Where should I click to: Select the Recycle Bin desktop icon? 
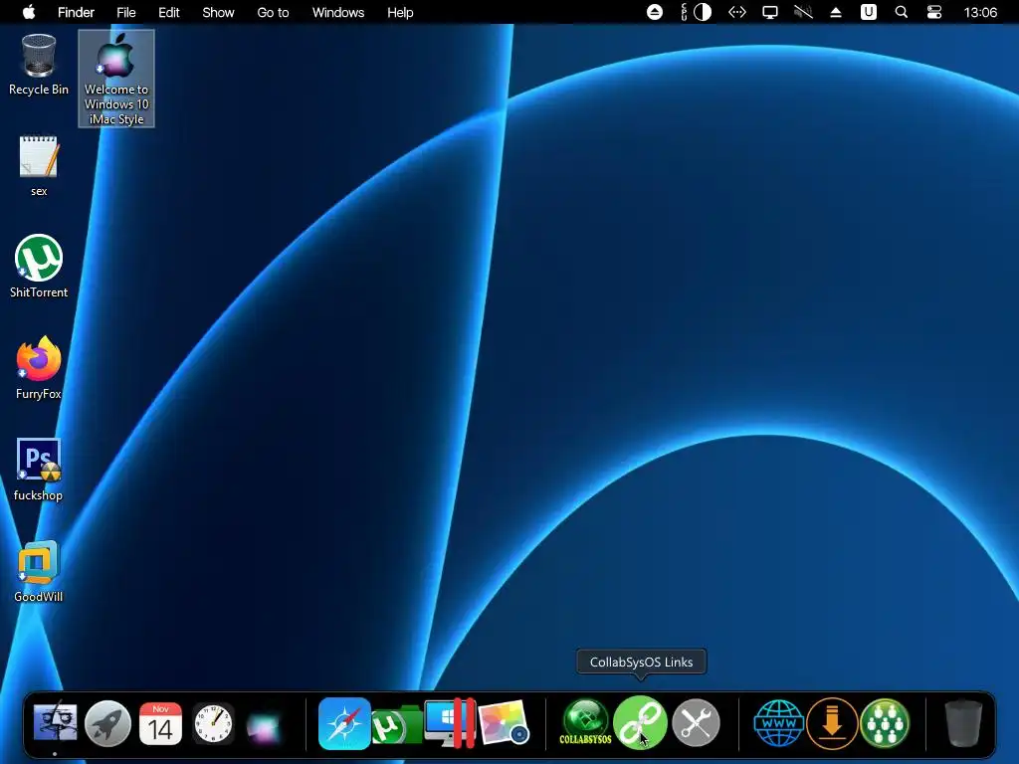point(39,65)
